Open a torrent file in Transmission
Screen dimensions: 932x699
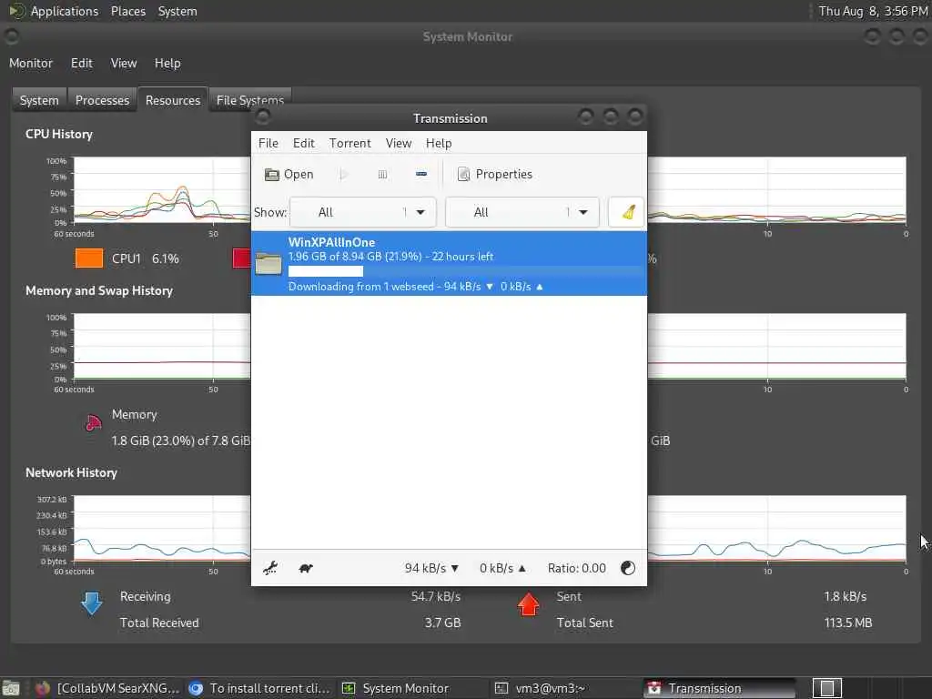click(289, 174)
